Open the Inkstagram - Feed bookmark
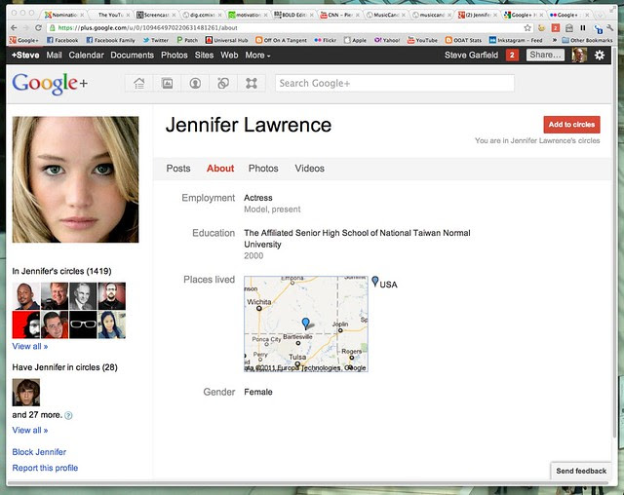The width and height of the screenshot is (624, 495). click(x=516, y=40)
